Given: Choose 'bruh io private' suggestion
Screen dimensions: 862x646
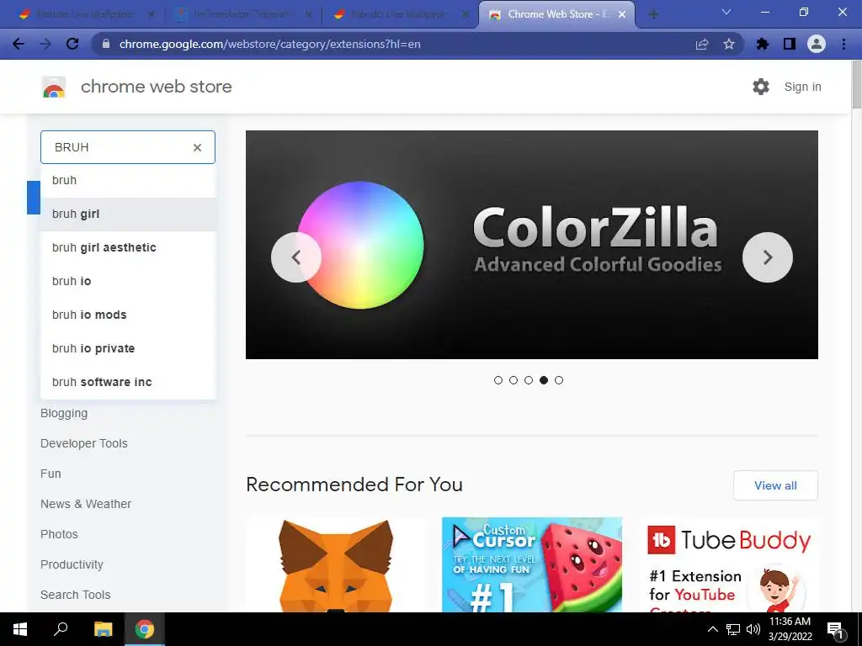Looking at the screenshot, I should pos(128,348).
